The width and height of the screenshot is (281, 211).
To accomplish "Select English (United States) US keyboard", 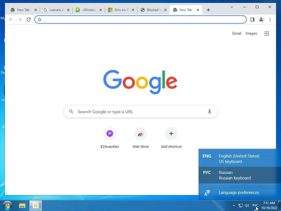I will click(x=240, y=159).
